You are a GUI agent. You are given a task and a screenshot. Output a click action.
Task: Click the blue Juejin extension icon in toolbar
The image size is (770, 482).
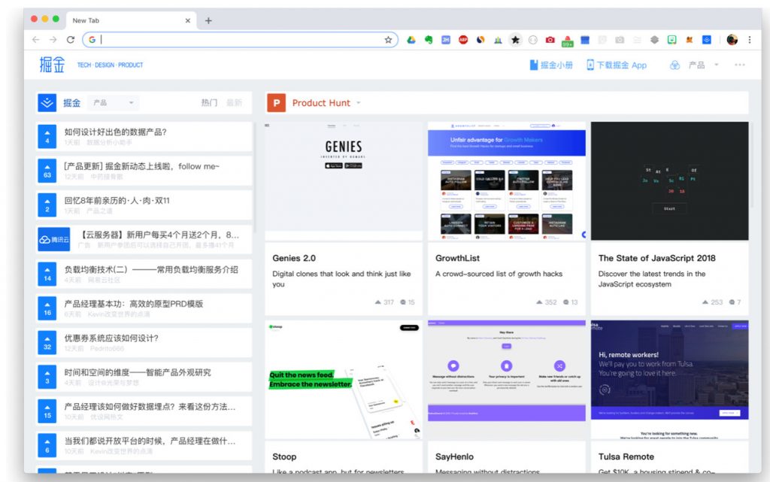[x=707, y=40]
